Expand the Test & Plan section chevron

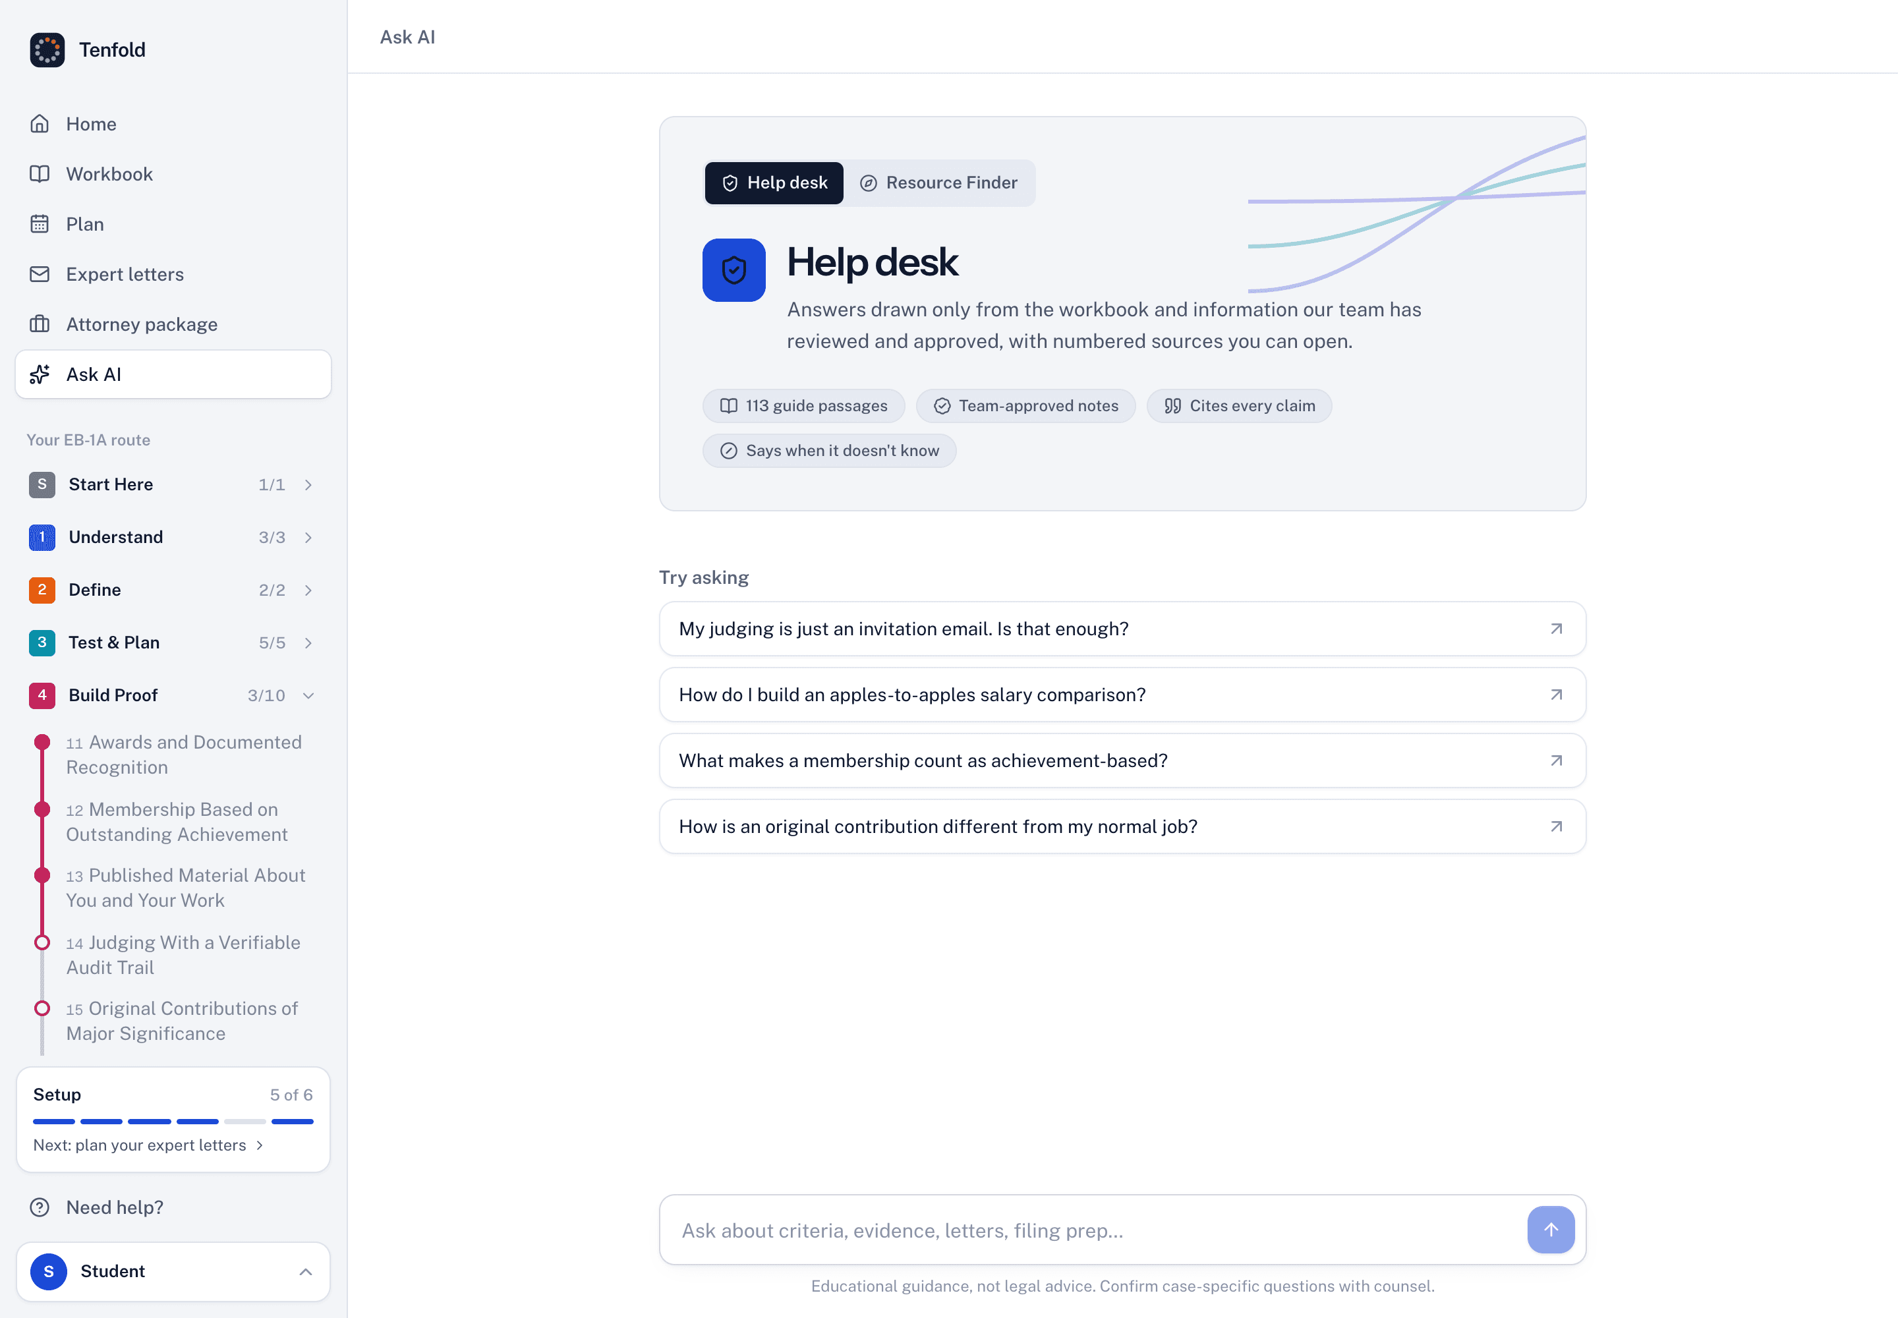click(308, 643)
